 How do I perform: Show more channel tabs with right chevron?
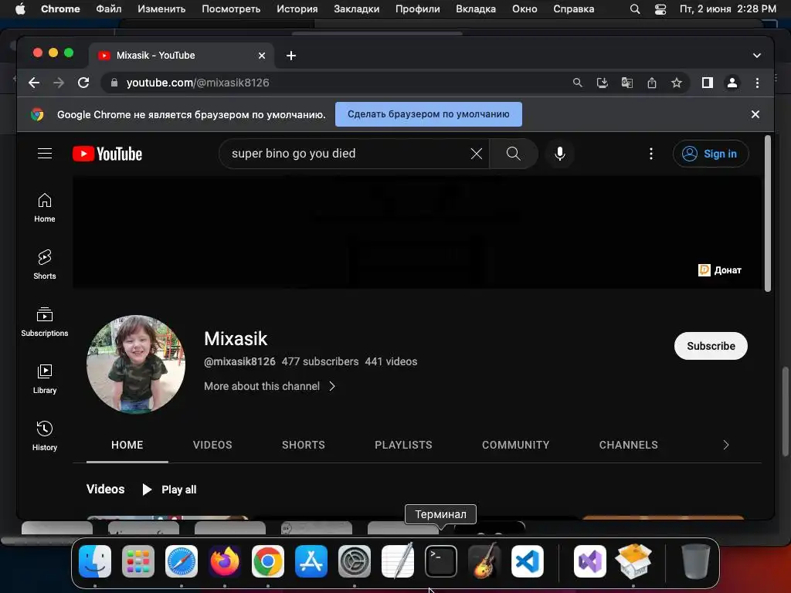coord(725,445)
